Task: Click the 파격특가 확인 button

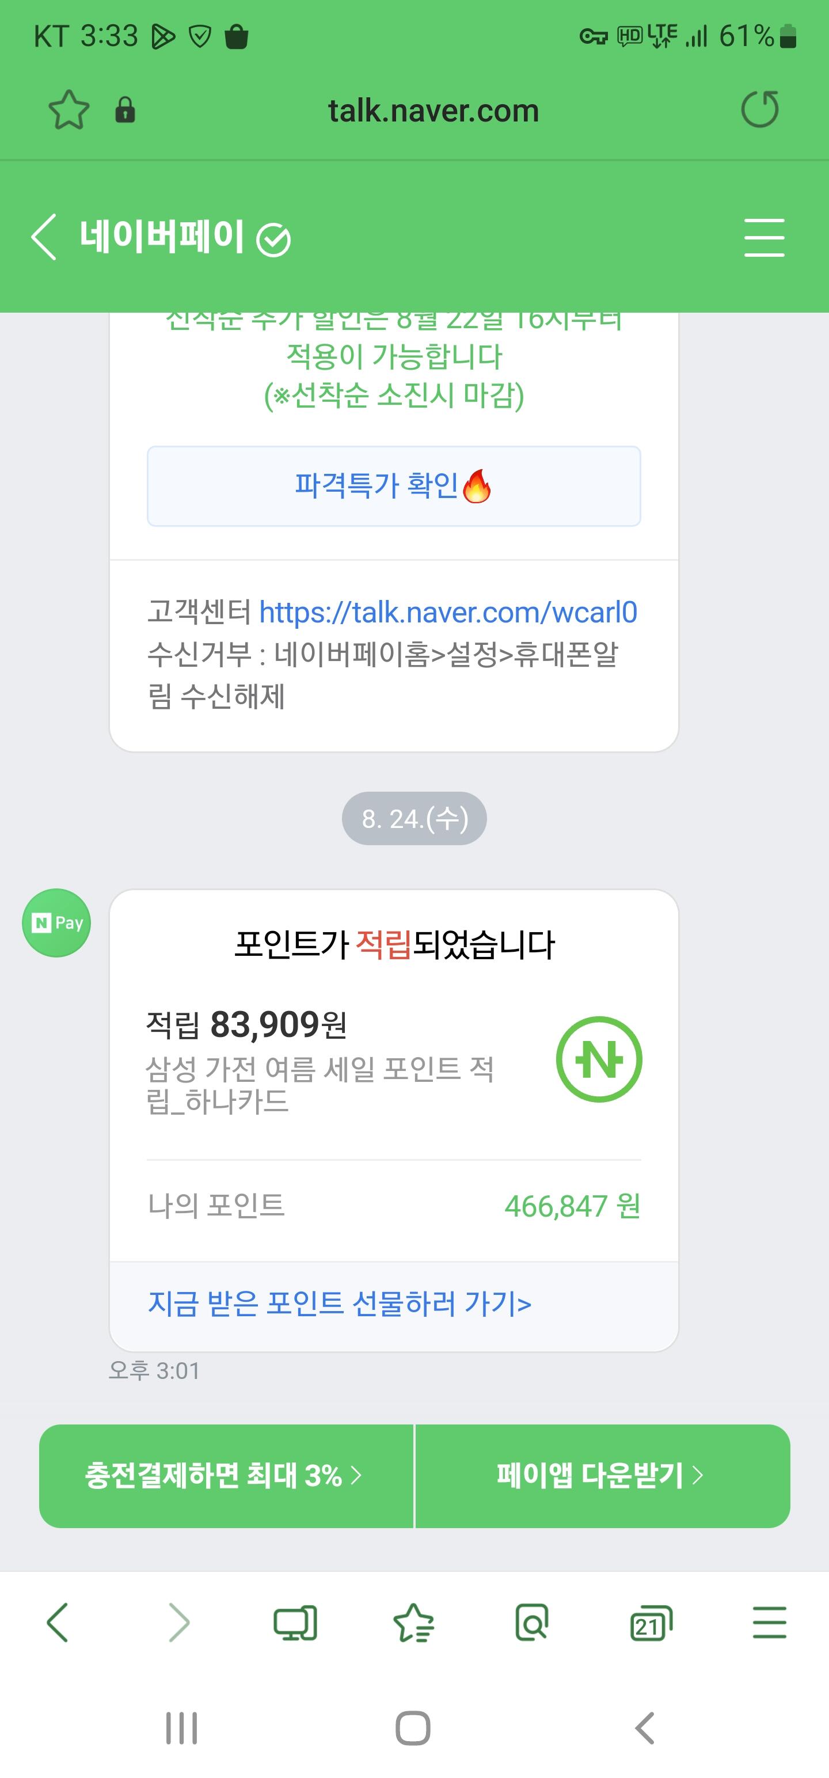Action: click(x=393, y=486)
